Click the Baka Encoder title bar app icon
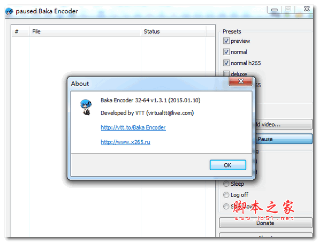This screenshot has width=319, height=243. click(x=9, y=11)
